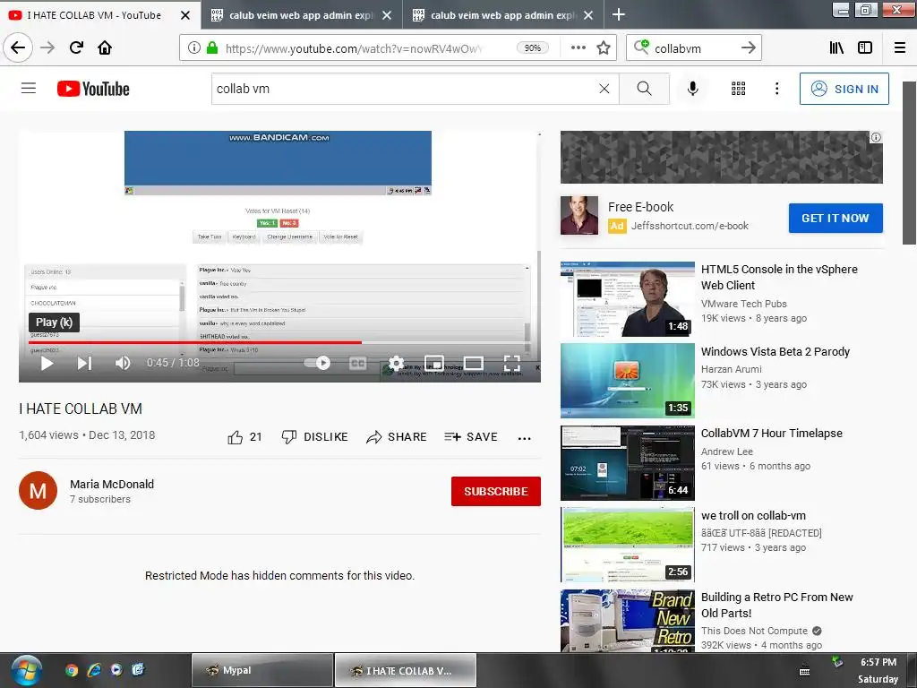Search with voice microphone icon
The height and width of the screenshot is (688, 917).
tap(692, 89)
